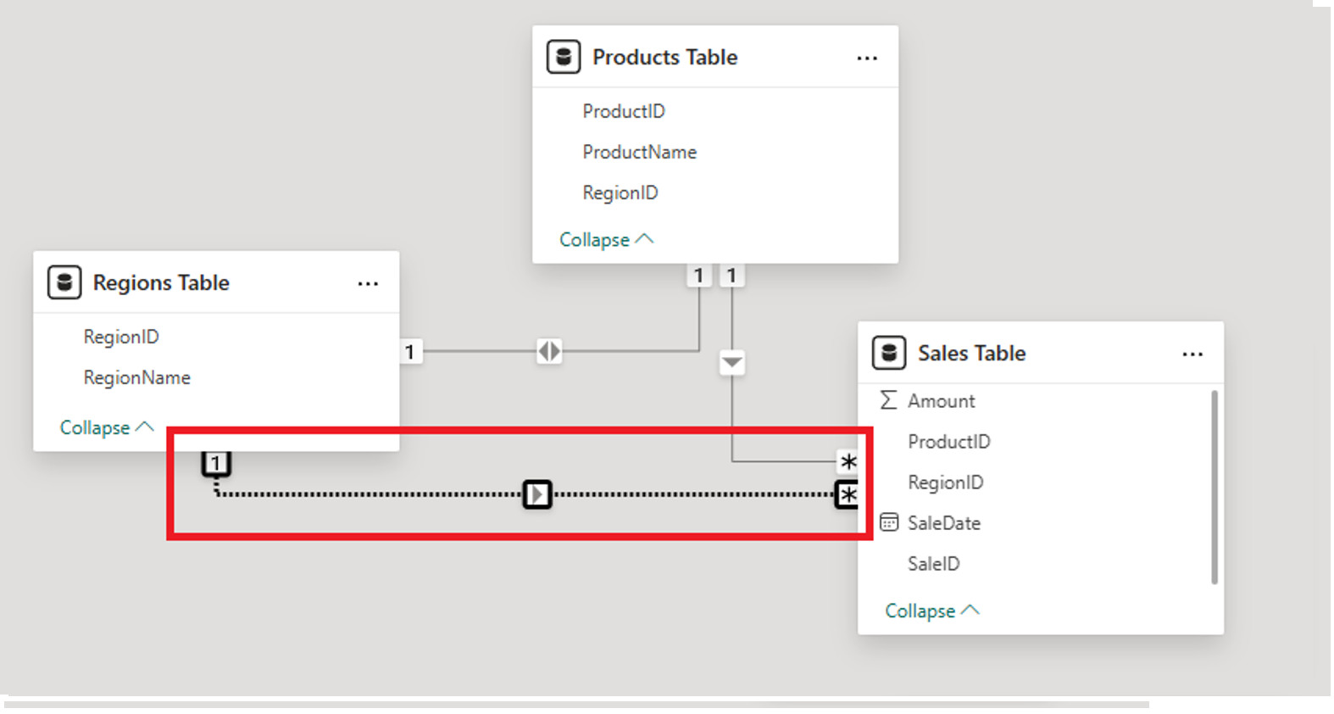The width and height of the screenshot is (1334, 714).
Task: Open the Products Table more options menu
Action: point(867,58)
